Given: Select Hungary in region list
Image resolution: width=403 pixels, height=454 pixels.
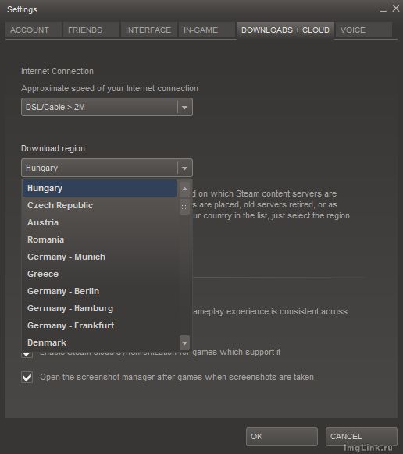Looking at the screenshot, I should tap(99, 188).
